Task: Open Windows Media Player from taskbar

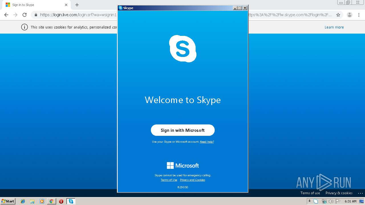Action: pyautogui.click(x=42, y=201)
